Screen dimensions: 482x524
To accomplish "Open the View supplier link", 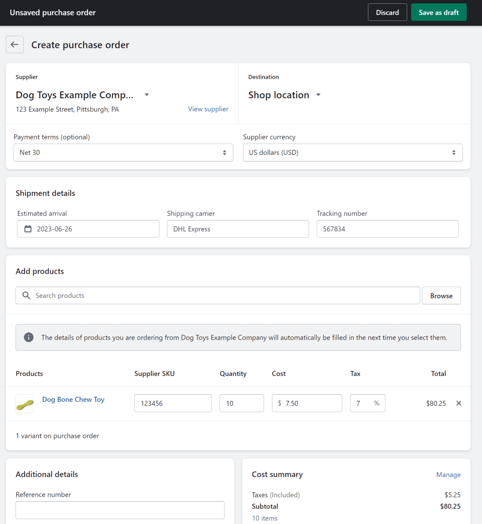I will coord(208,109).
